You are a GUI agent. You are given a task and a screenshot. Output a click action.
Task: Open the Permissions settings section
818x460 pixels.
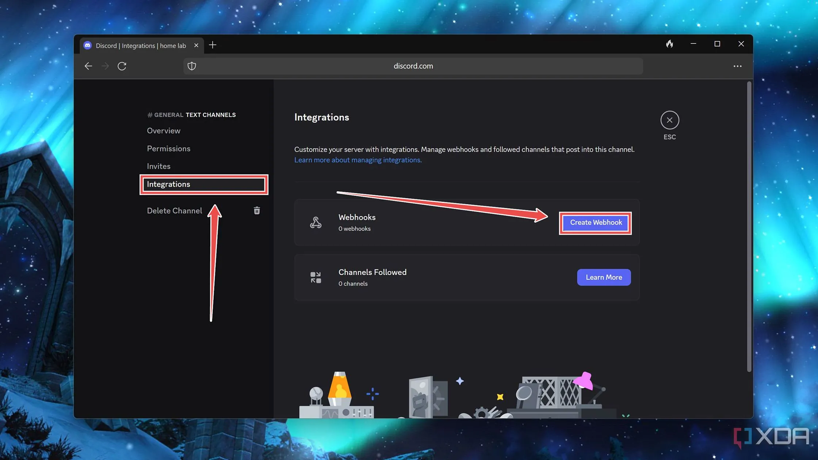coord(168,149)
